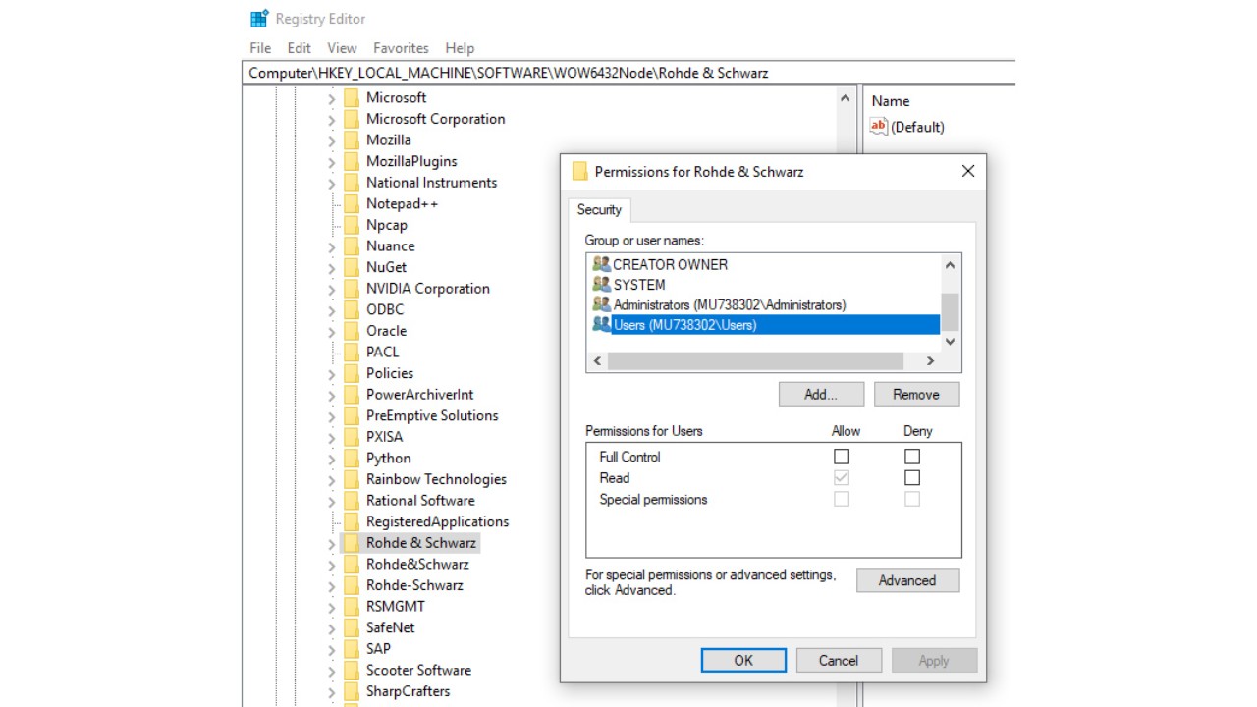Click the Rohde & Schwarz folder icon in tree
1257x707 pixels.
click(x=352, y=543)
